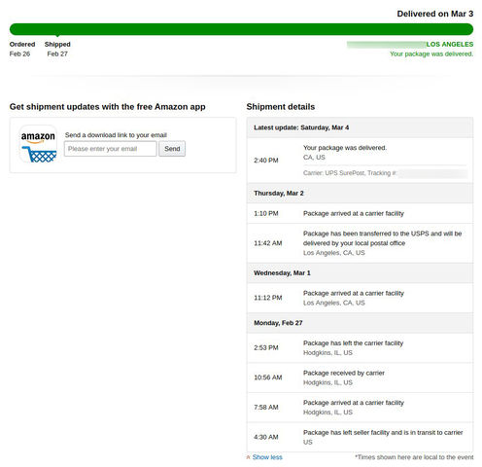This screenshot has height=467, width=482.
Task: Click the 11:12 PM event time
Action: coord(268,298)
